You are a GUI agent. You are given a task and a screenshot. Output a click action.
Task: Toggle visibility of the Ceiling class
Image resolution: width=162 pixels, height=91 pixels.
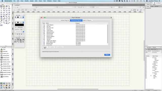[146, 58]
